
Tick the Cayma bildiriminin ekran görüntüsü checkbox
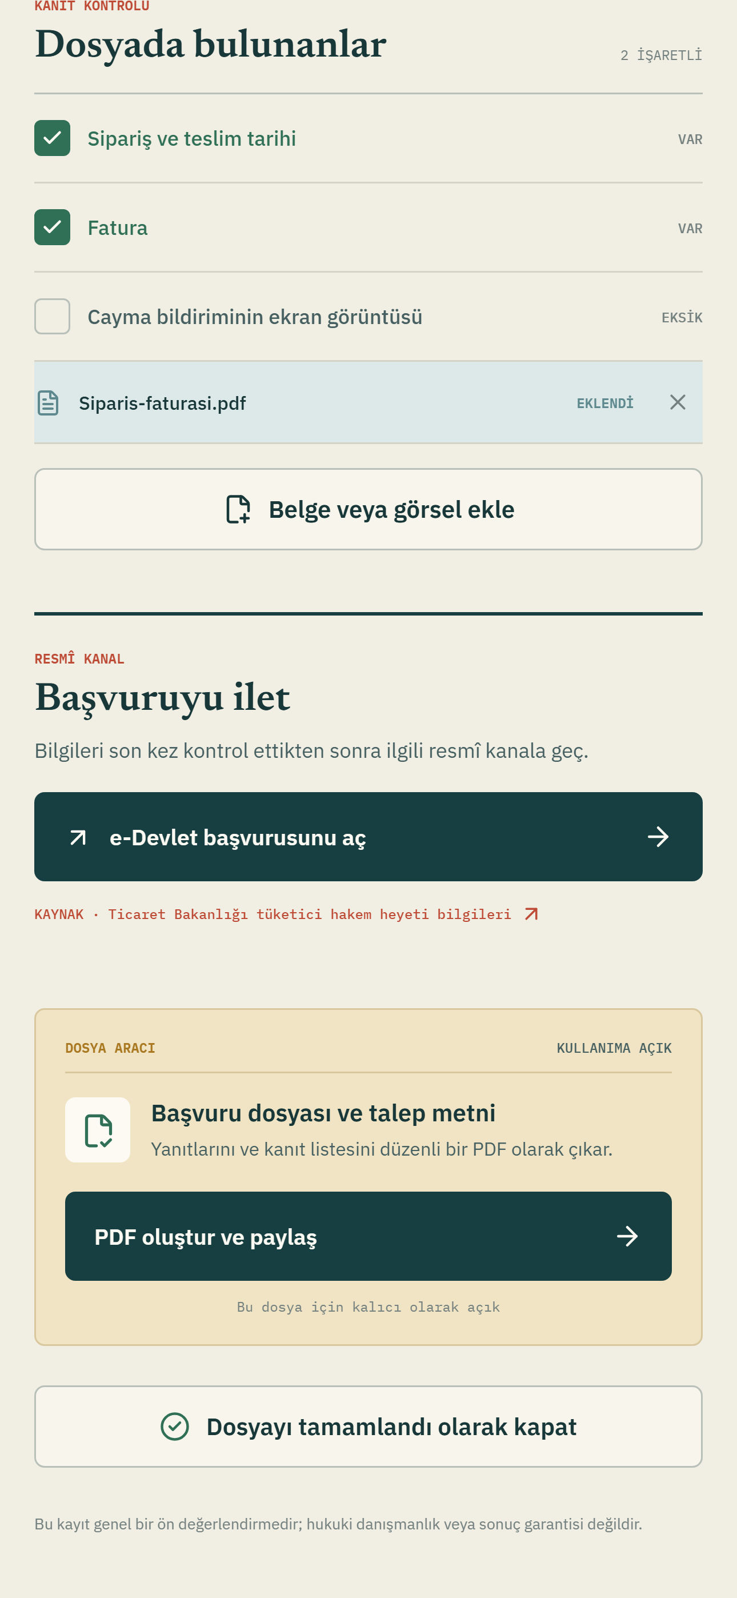[52, 317]
